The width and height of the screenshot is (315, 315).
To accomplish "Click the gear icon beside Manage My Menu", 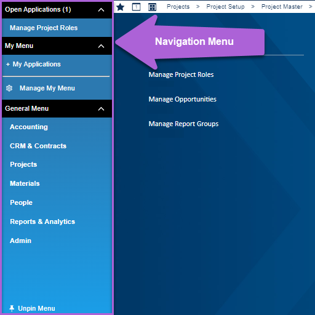I will (x=9, y=88).
